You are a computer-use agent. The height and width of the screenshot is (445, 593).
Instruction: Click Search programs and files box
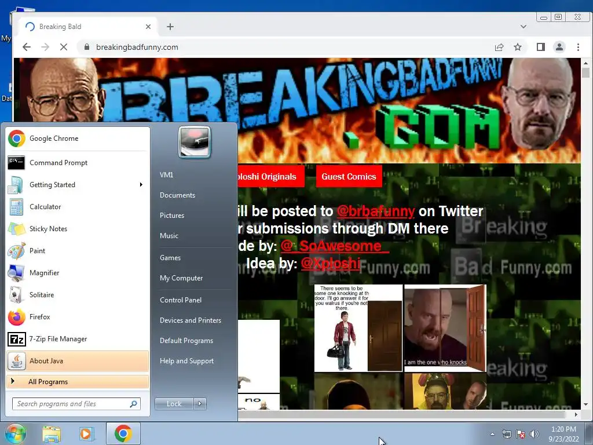coord(76,404)
